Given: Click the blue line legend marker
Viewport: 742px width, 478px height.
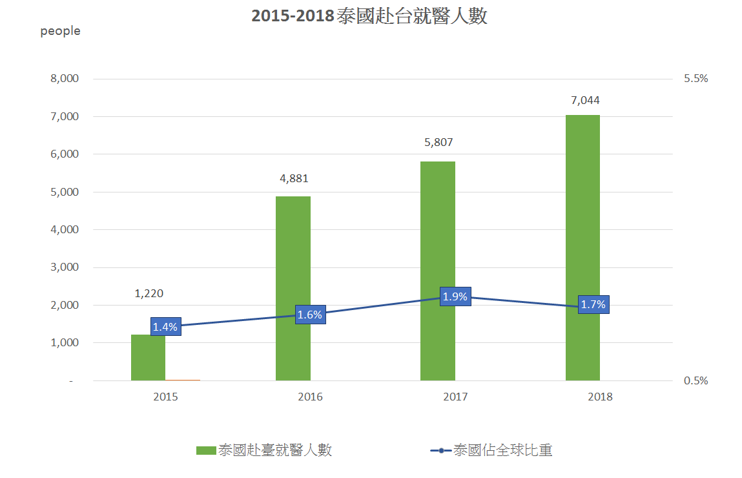Looking at the screenshot, I should point(440,451).
